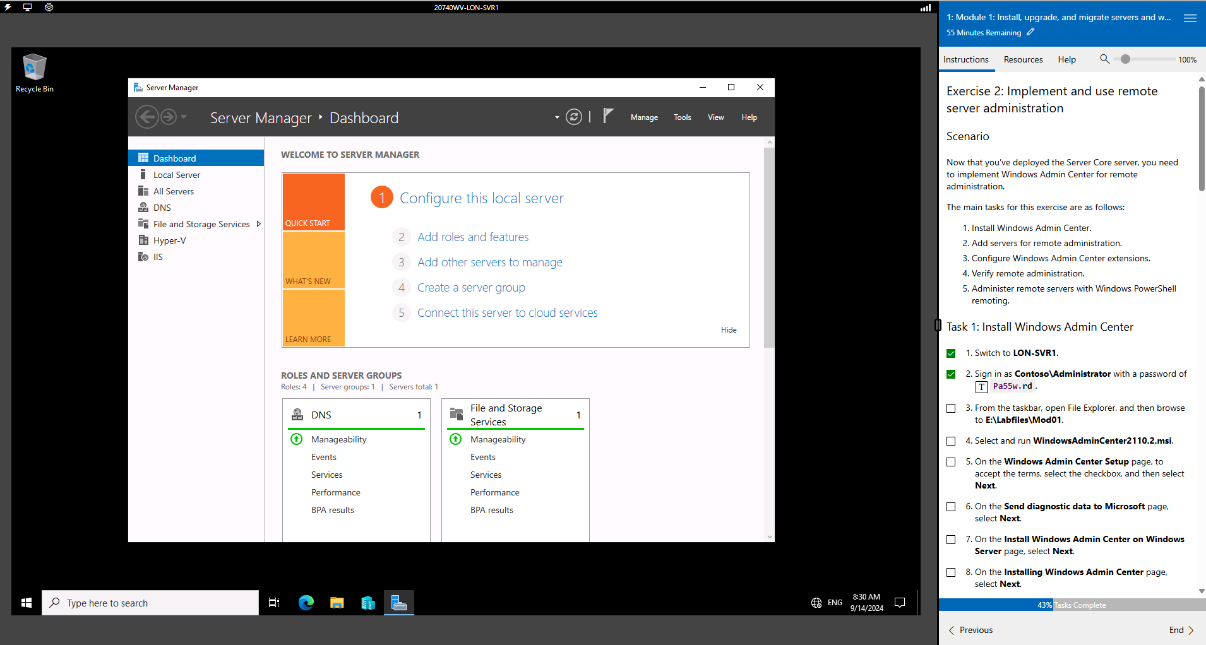Screen dimensions: 1206x645
Task: Open the Manage menu
Action: point(644,117)
